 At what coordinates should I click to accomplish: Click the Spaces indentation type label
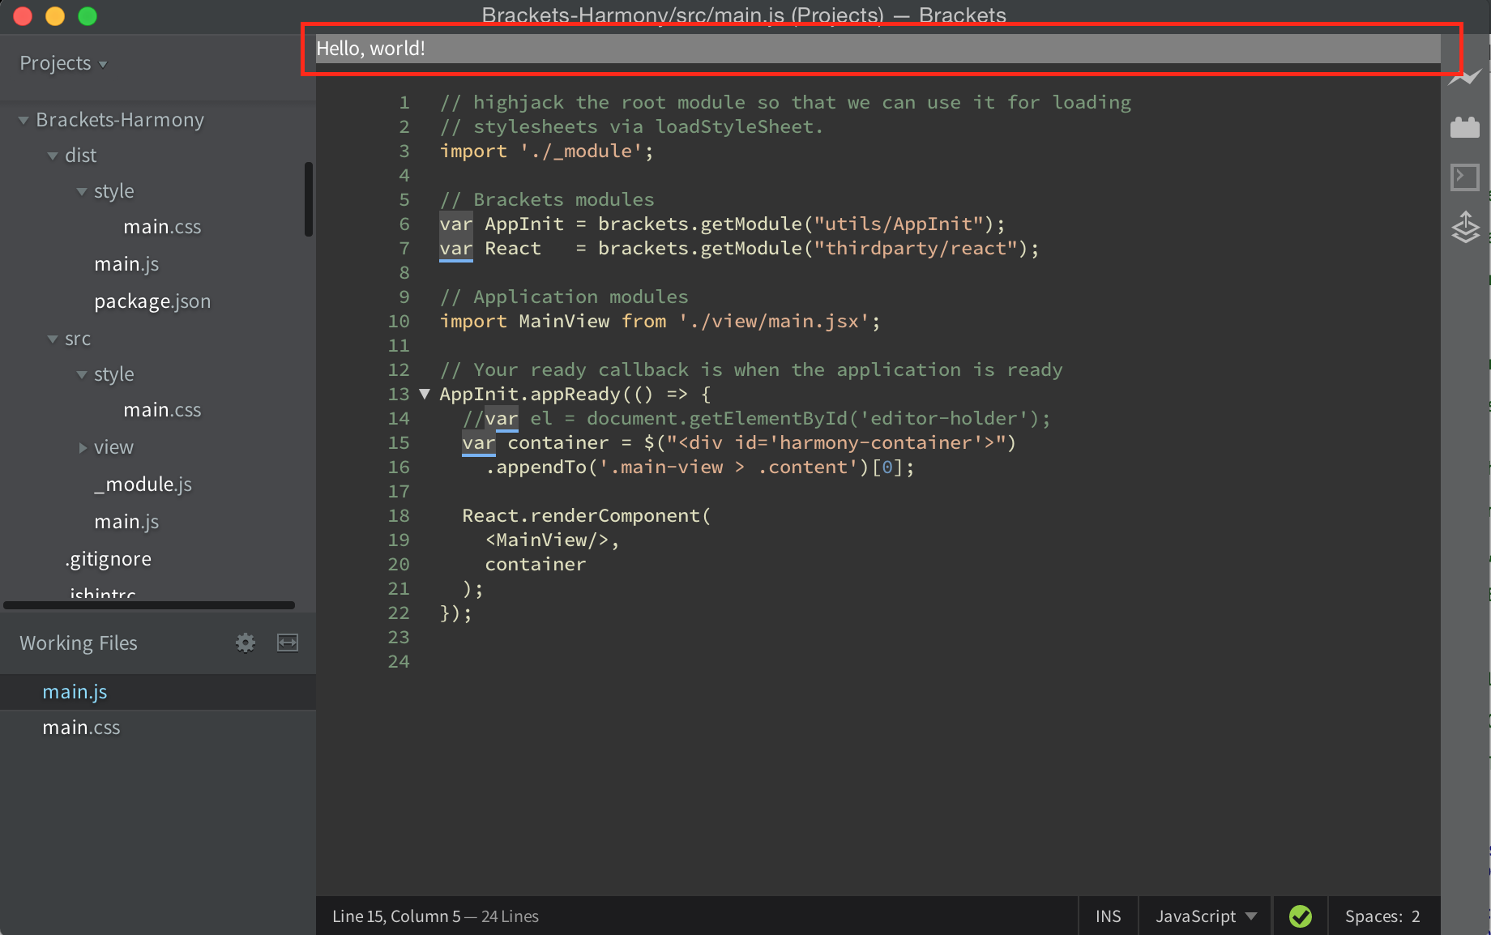1374,916
